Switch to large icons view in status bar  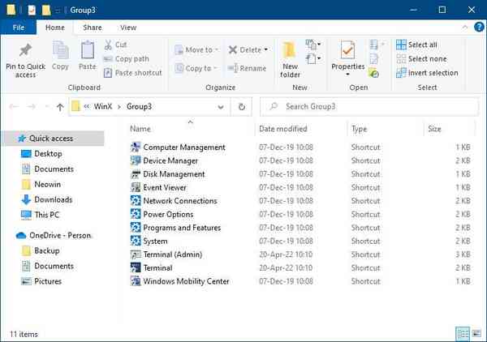click(476, 333)
